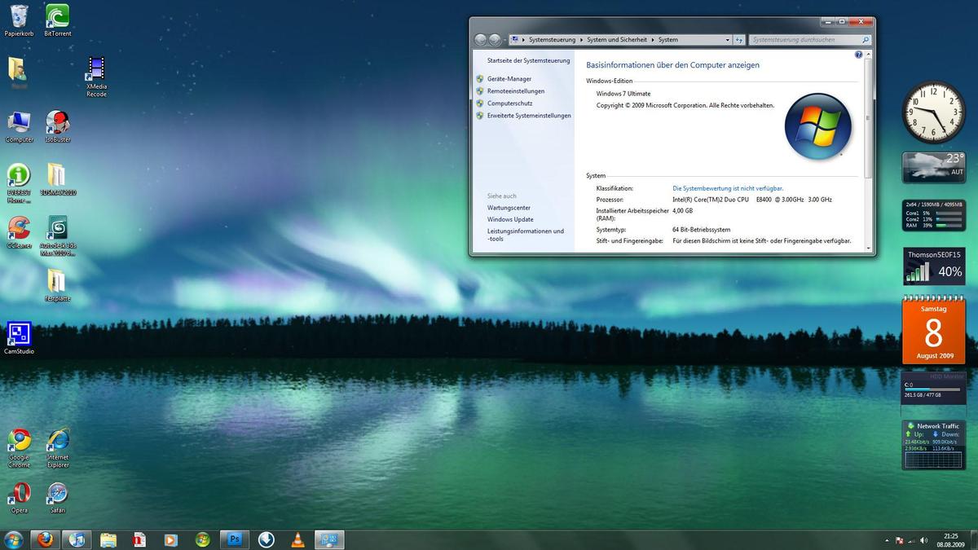Open Leistungsinformationen und -tools link
Viewport: 978px width, 550px height.
point(526,235)
